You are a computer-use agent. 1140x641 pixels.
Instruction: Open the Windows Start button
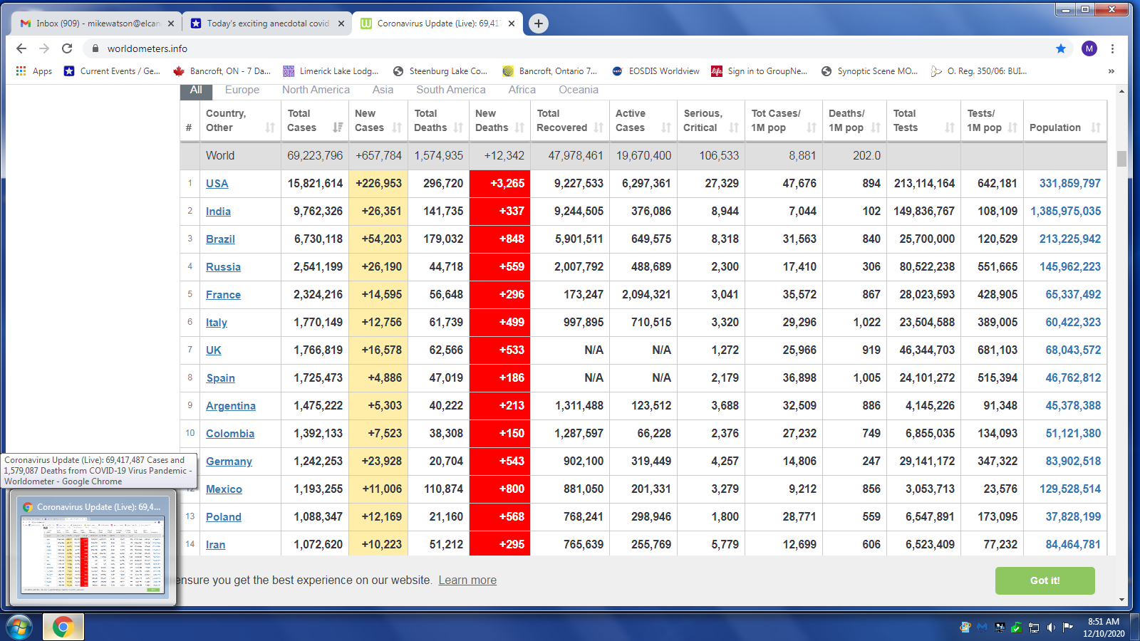19,627
